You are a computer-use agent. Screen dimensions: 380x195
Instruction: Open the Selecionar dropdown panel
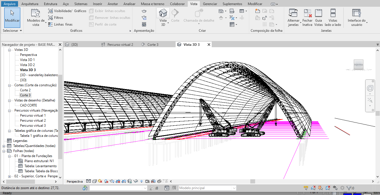click(x=12, y=31)
